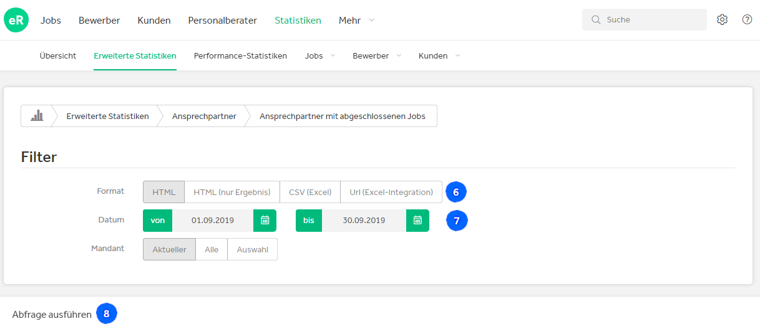760x329 pixels.
Task: Open settings via the gear icon
Action: (722, 19)
